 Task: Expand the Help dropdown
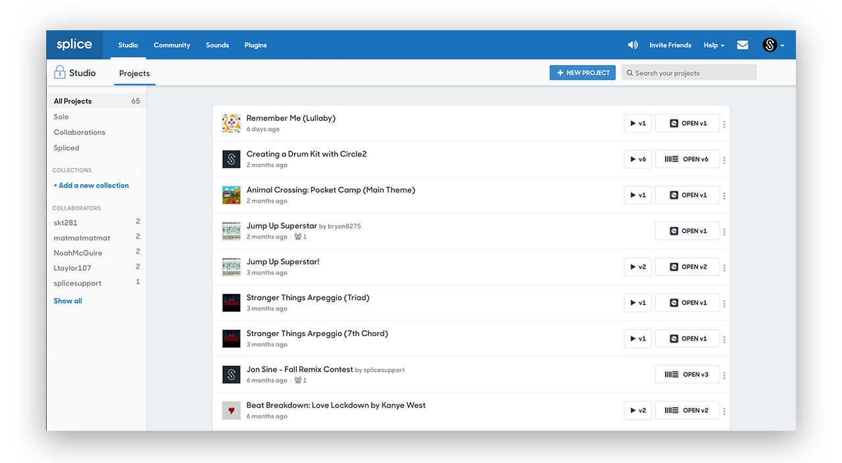(x=714, y=45)
